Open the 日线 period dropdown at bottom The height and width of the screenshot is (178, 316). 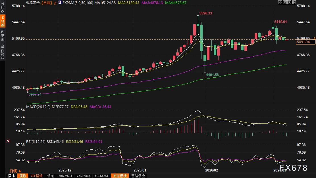[15, 171]
